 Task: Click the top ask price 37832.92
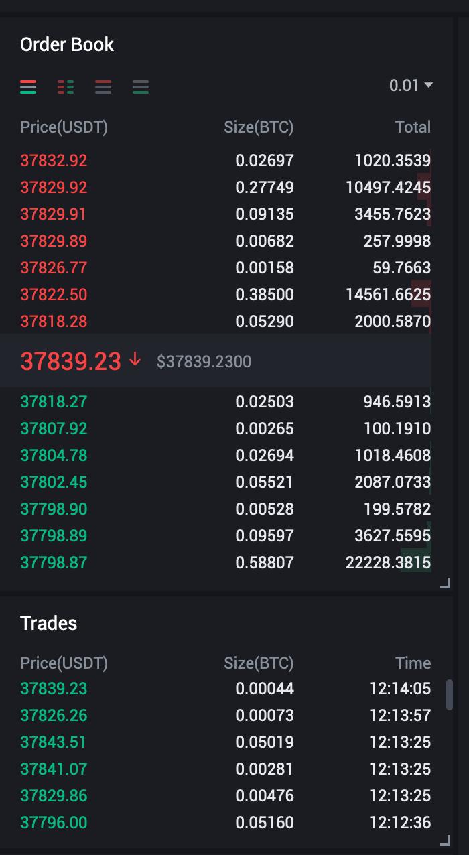(x=54, y=161)
